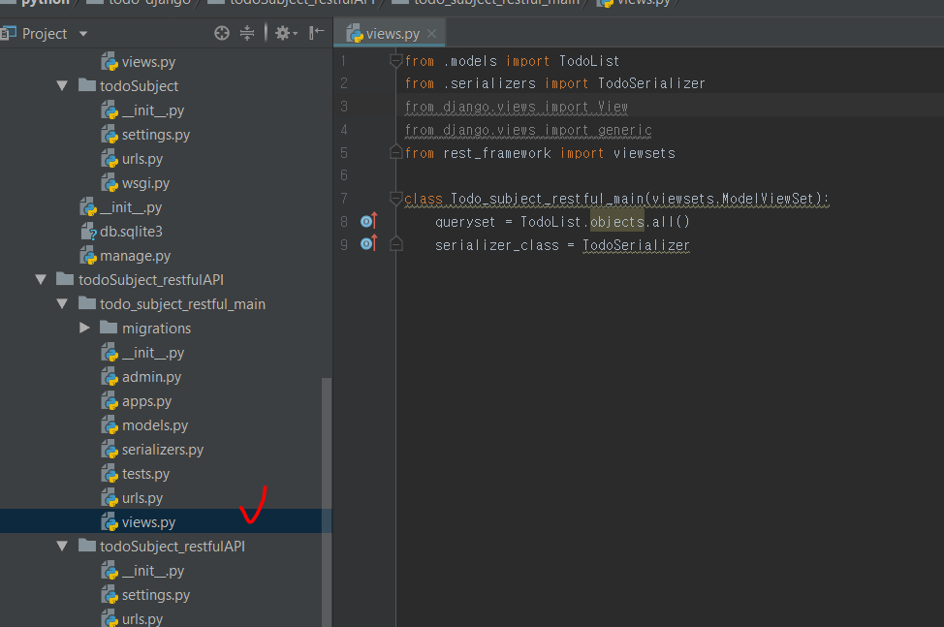
Task: Collapse the inner todoSubject_restfulAPI folder
Action: [x=62, y=547]
